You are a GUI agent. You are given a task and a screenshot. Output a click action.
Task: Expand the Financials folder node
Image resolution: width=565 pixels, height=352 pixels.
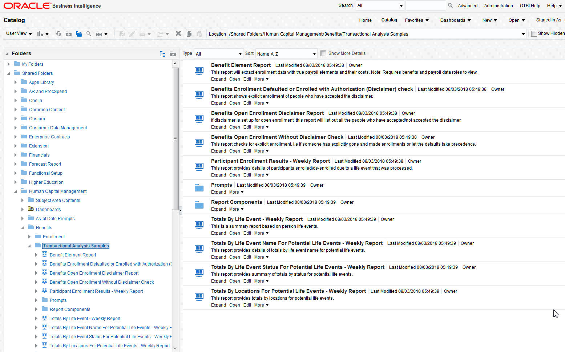click(x=16, y=155)
